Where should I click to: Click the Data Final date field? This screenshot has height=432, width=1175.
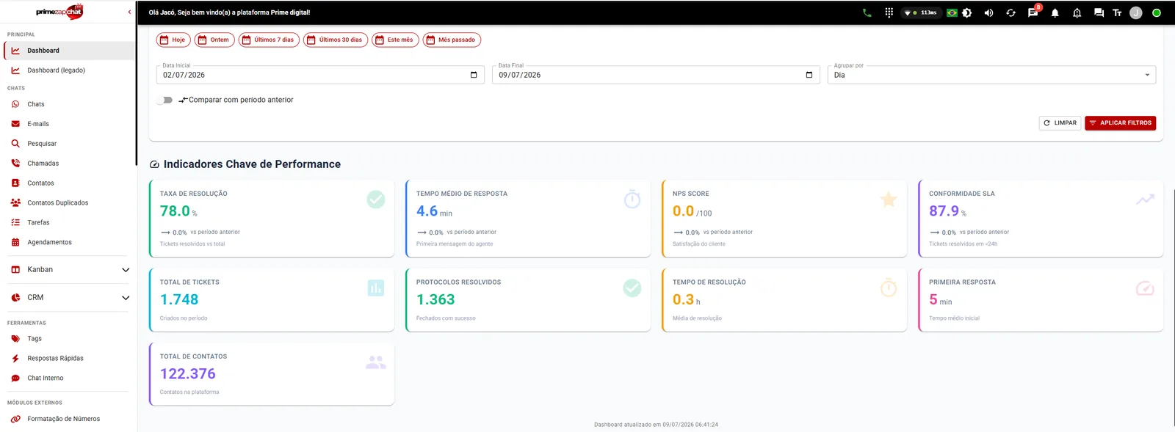coord(656,75)
